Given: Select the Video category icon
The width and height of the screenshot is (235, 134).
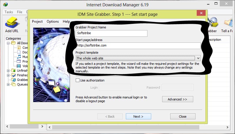Looking at the screenshot, I should point(19,66).
